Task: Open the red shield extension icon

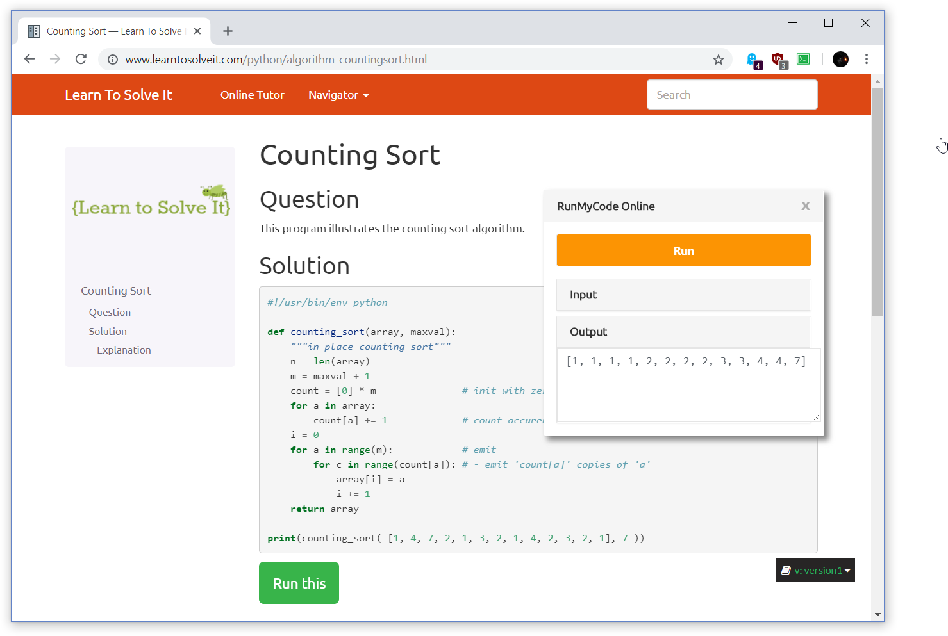Action: tap(779, 60)
